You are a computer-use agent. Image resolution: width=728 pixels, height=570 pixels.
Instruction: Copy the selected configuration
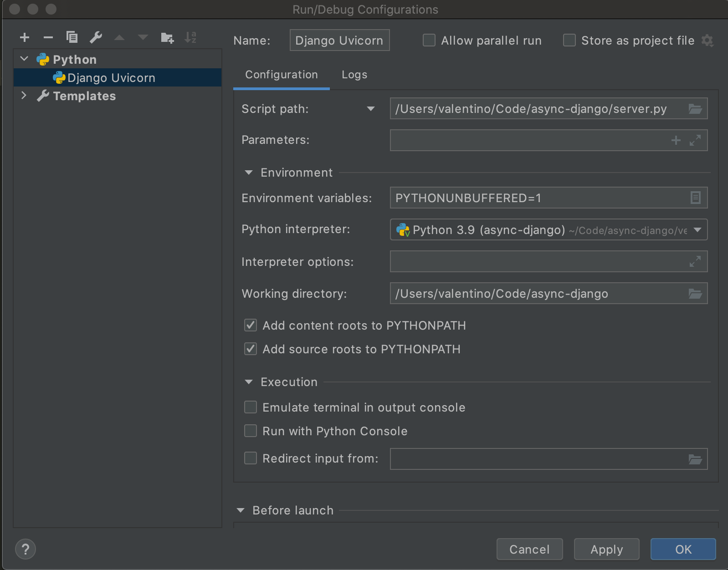pos(72,37)
